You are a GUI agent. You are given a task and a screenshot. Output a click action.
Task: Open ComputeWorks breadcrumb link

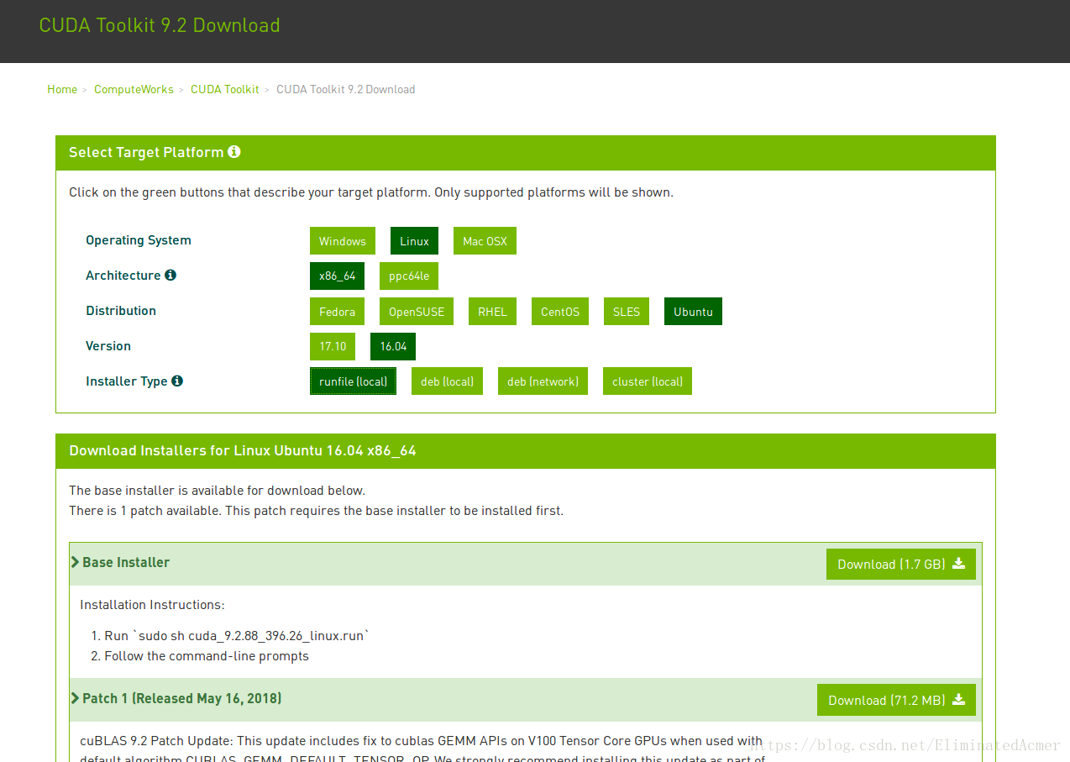pyautogui.click(x=134, y=89)
